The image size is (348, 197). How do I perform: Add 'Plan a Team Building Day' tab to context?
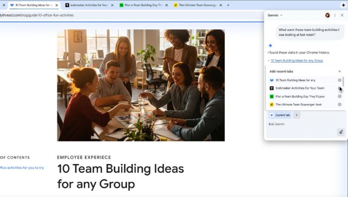coord(339,97)
